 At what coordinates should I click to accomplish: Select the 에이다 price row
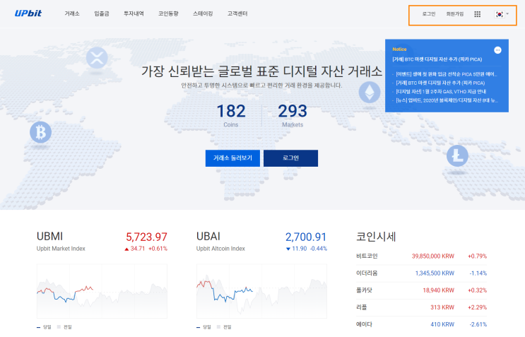click(x=422, y=324)
